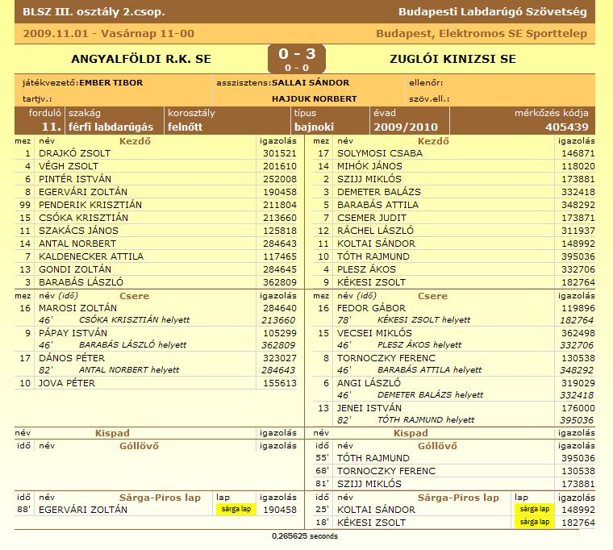Screen dimensions: 613x550
Task: Click the 'férfi labdarúgás' szakág value
Action: tap(111, 127)
